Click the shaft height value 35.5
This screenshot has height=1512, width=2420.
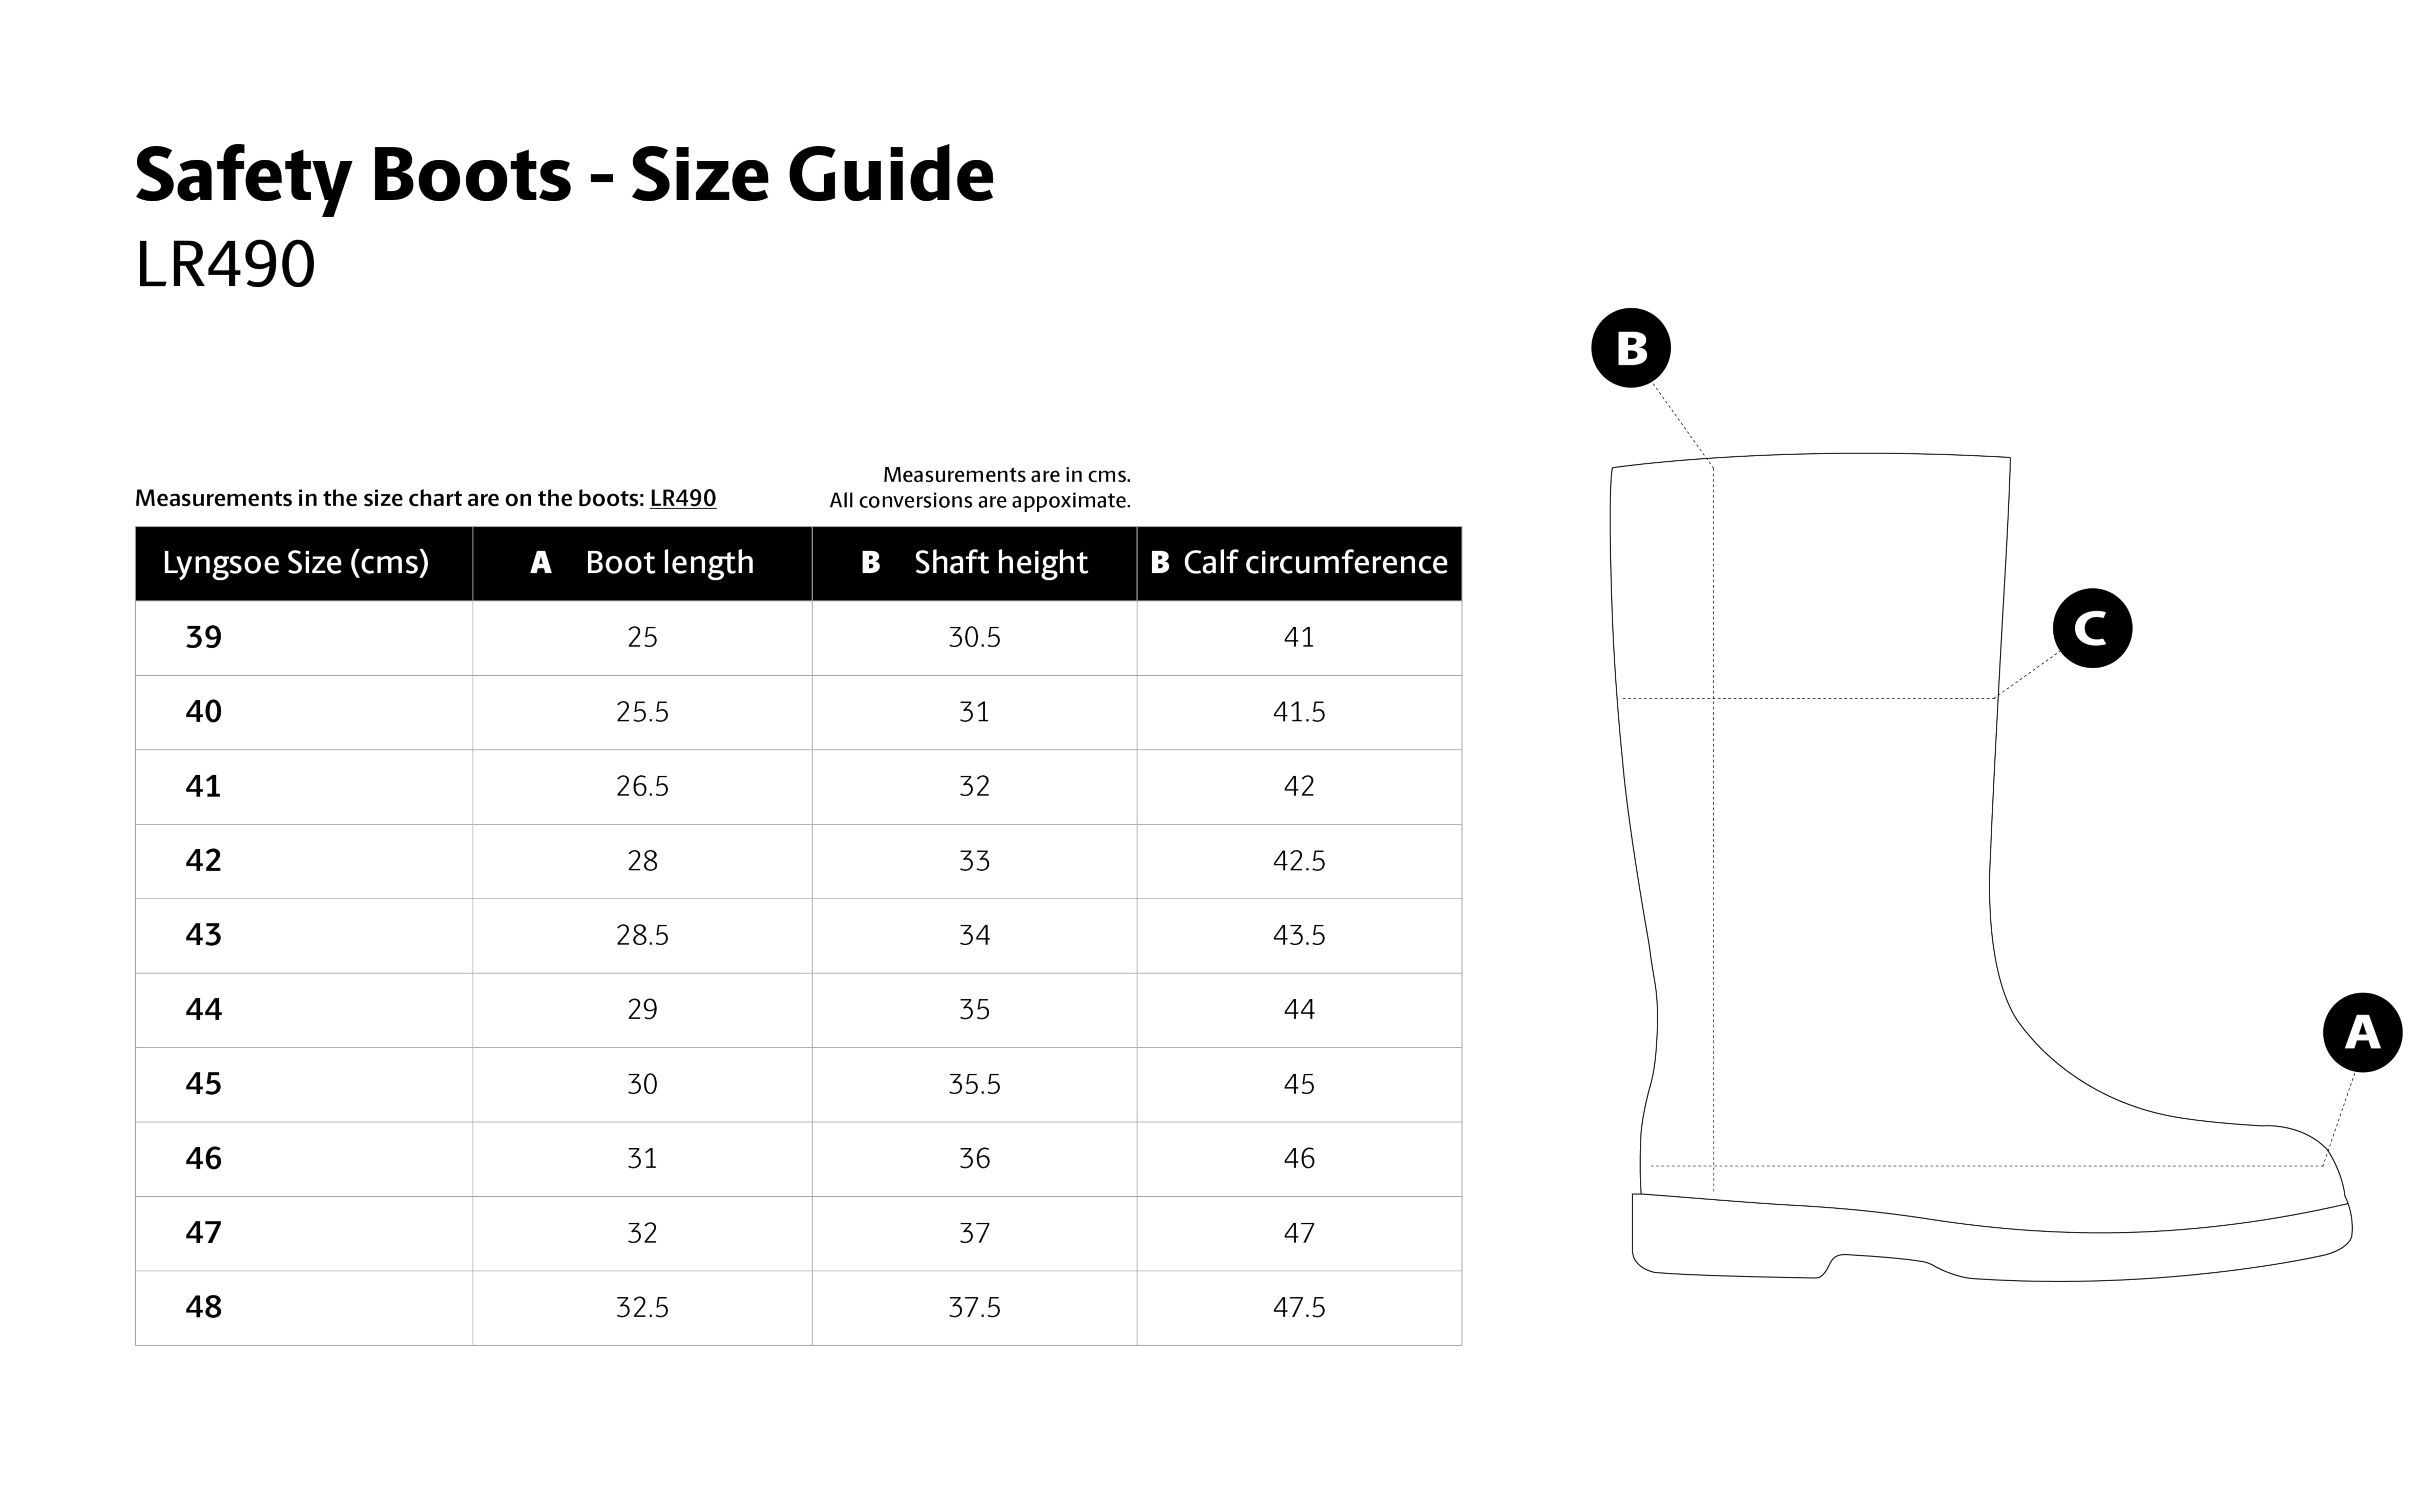point(974,1084)
